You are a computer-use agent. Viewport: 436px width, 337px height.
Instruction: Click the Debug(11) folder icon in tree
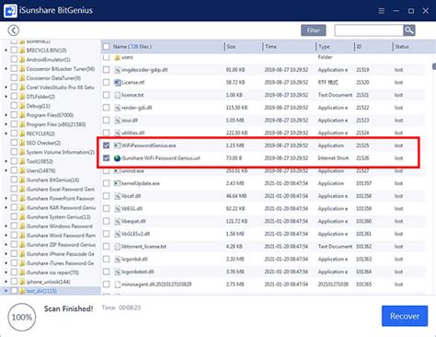(22, 106)
